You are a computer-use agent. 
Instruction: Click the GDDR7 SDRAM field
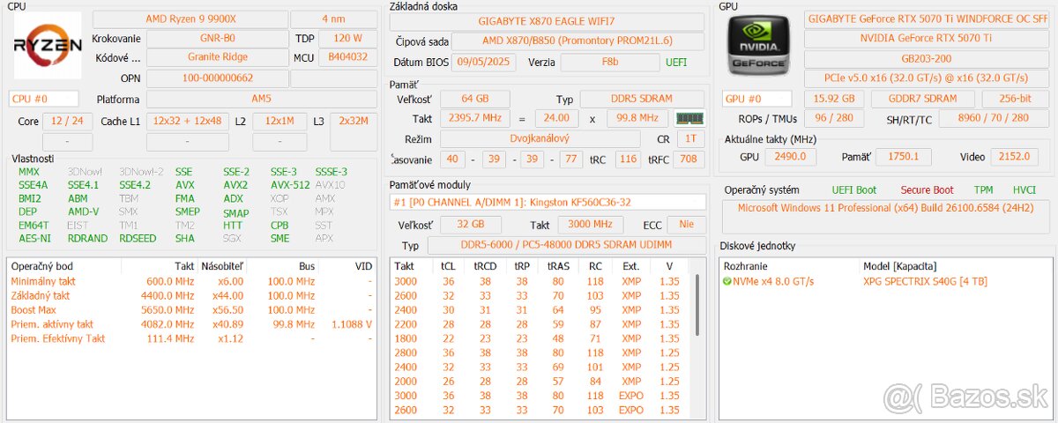pyautogui.click(x=923, y=100)
